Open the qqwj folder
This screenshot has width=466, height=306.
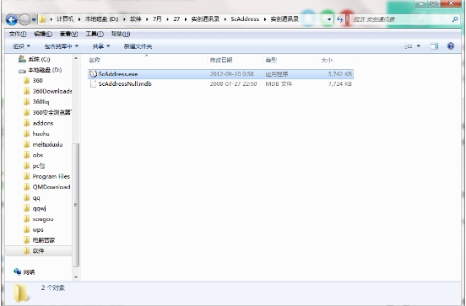pyautogui.click(x=39, y=209)
